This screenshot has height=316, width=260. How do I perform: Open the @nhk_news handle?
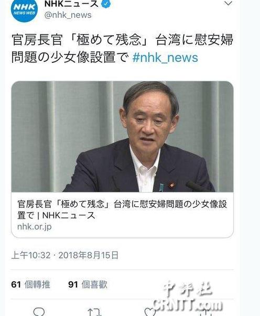(x=68, y=15)
